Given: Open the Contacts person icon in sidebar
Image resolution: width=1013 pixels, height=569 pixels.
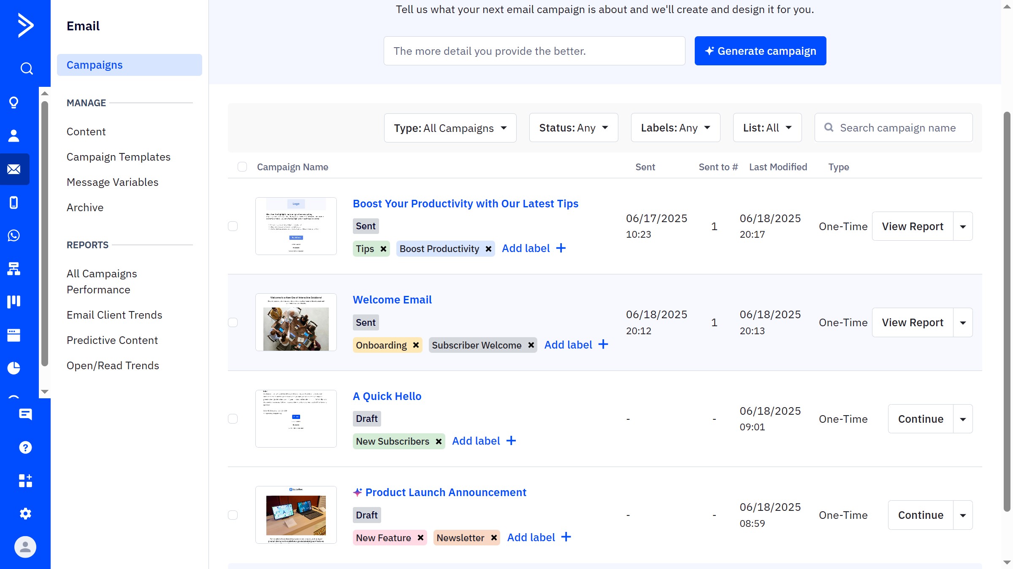Looking at the screenshot, I should (x=14, y=136).
